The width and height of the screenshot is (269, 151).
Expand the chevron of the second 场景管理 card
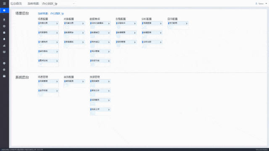(x=57, y=91)
